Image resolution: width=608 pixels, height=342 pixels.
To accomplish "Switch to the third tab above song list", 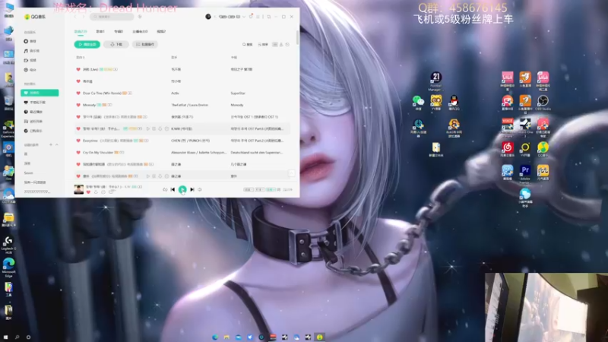I will click(x=119, y=31).
